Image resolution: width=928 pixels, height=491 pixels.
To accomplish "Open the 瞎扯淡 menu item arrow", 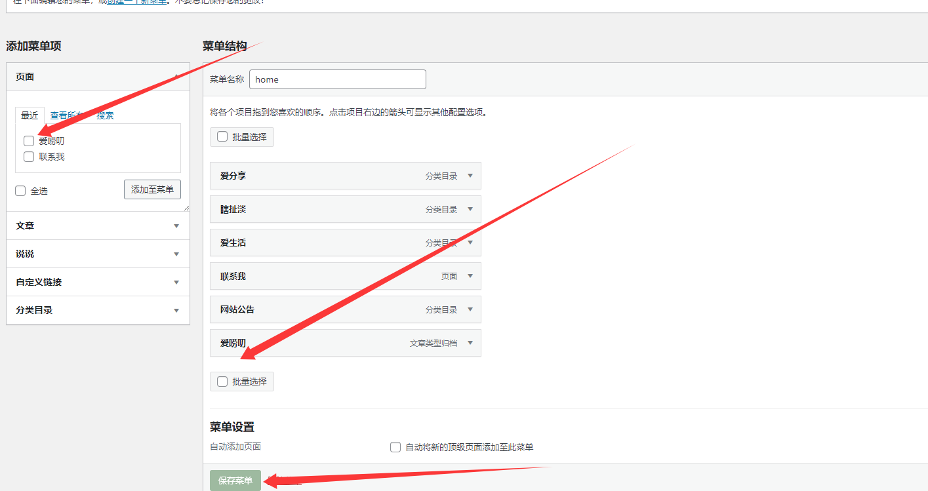I will [470, 209].
